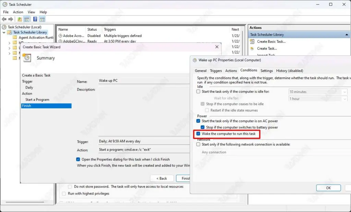This screenshot has height=212, width=351.
Task: Click the Description text area in wizard
Action: point(144,111)
